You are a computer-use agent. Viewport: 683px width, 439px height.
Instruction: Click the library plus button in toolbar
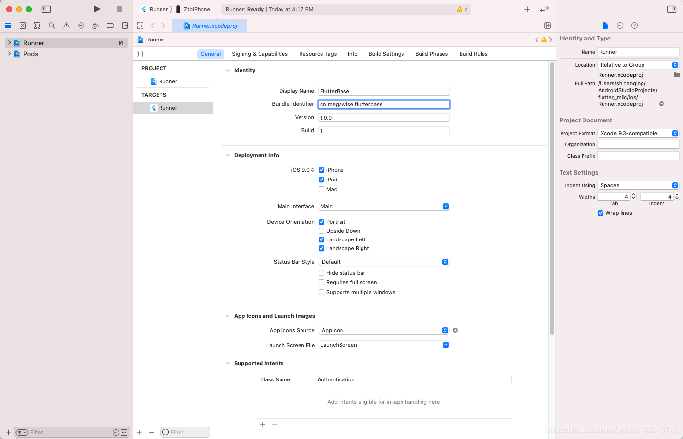[x=527, y=9]
